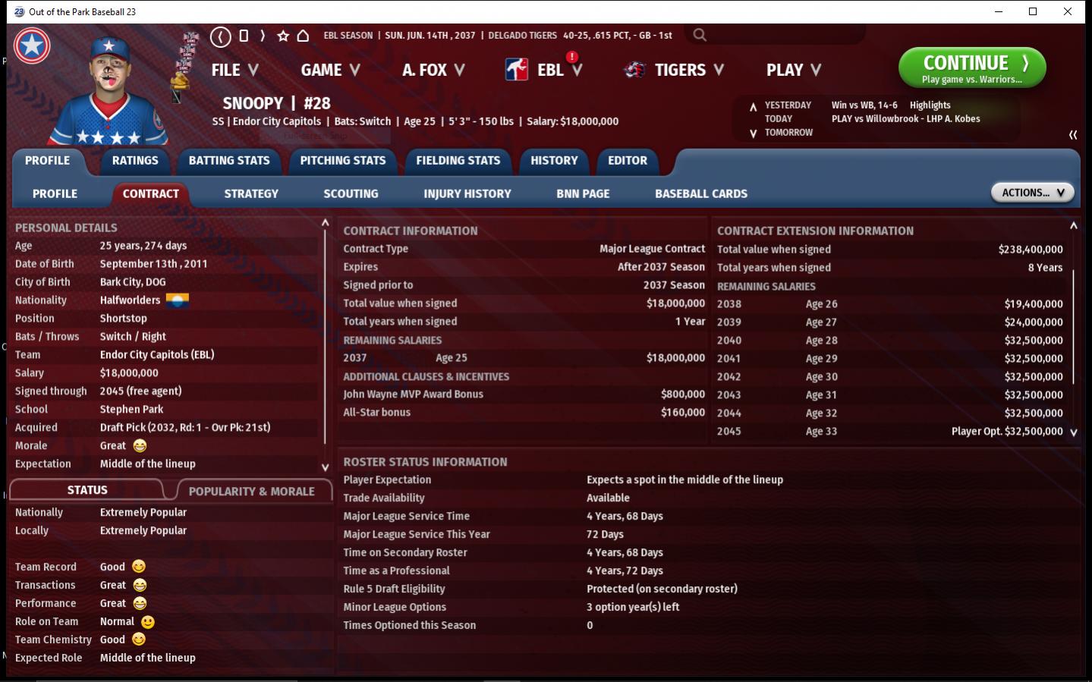This screenshot has height=682, width=1092.
Task: Switch to the PITCHING STATS tab
Action: pyautogui.click(x=343, y=161)
